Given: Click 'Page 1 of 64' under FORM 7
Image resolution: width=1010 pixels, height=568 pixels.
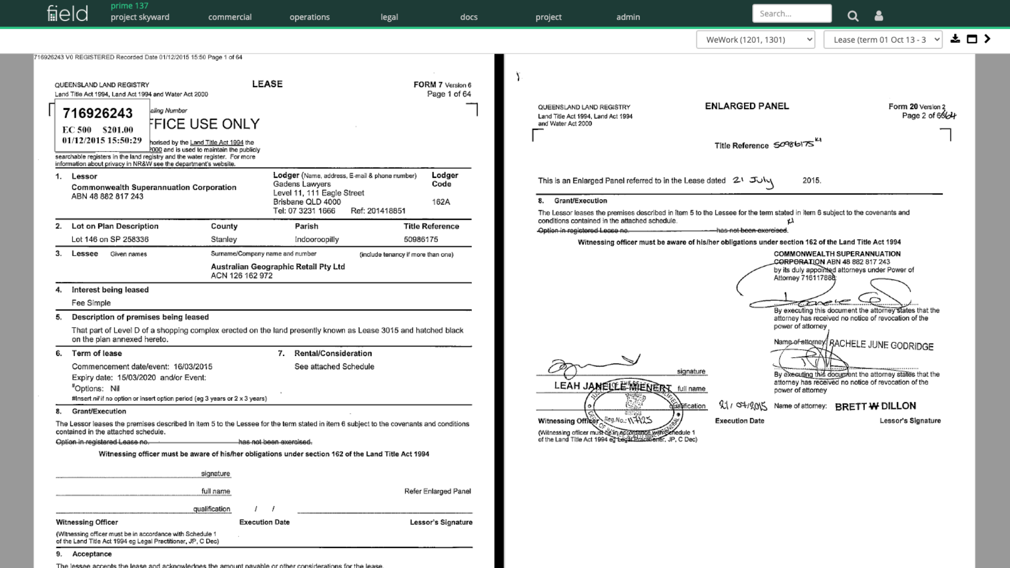Looking at the screenshot, I should pos(449,94).
